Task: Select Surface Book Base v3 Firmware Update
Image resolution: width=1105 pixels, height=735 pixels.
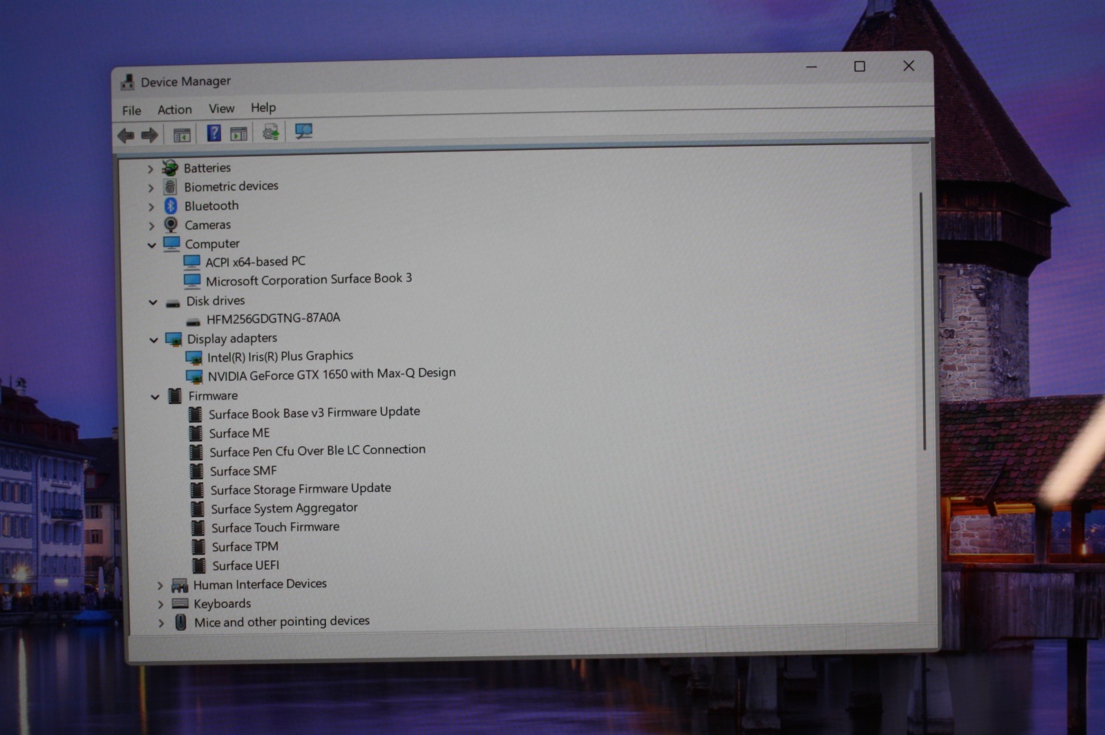Action: tap(314, 412)
